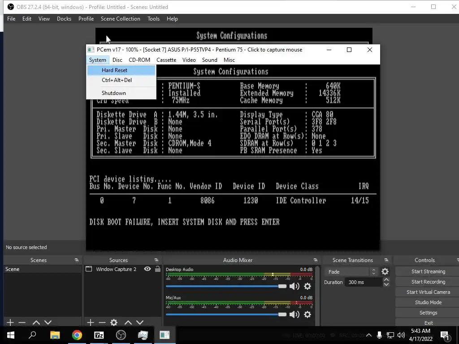Viewport: 459px width, 344px height.
Task: Open File Explorer from taskbar
Action: click(x=55, y=335)
